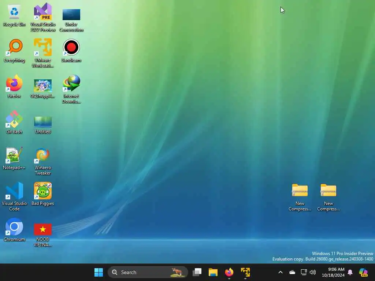Select the left New Compressed zip folder
The width and height of the screenshot is (375, 281).
tap(300, 197)
